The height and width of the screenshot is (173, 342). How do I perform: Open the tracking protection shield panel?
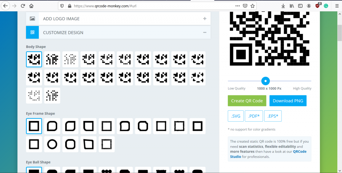(62, 6)
